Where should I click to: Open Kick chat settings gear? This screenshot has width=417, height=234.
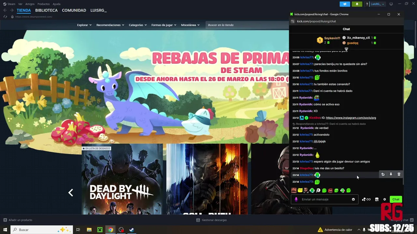[384, 199]
